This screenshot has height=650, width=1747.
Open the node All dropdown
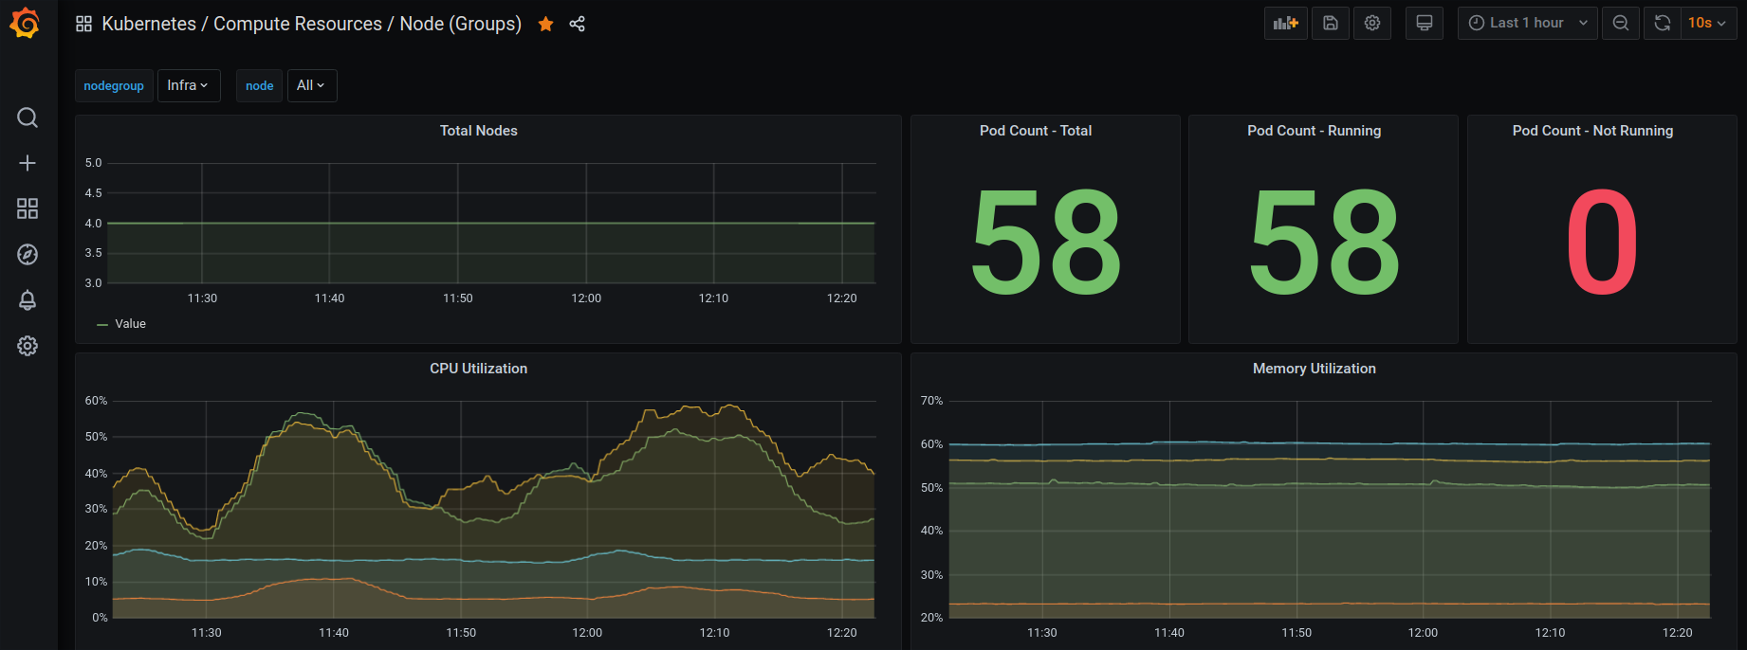311,85
